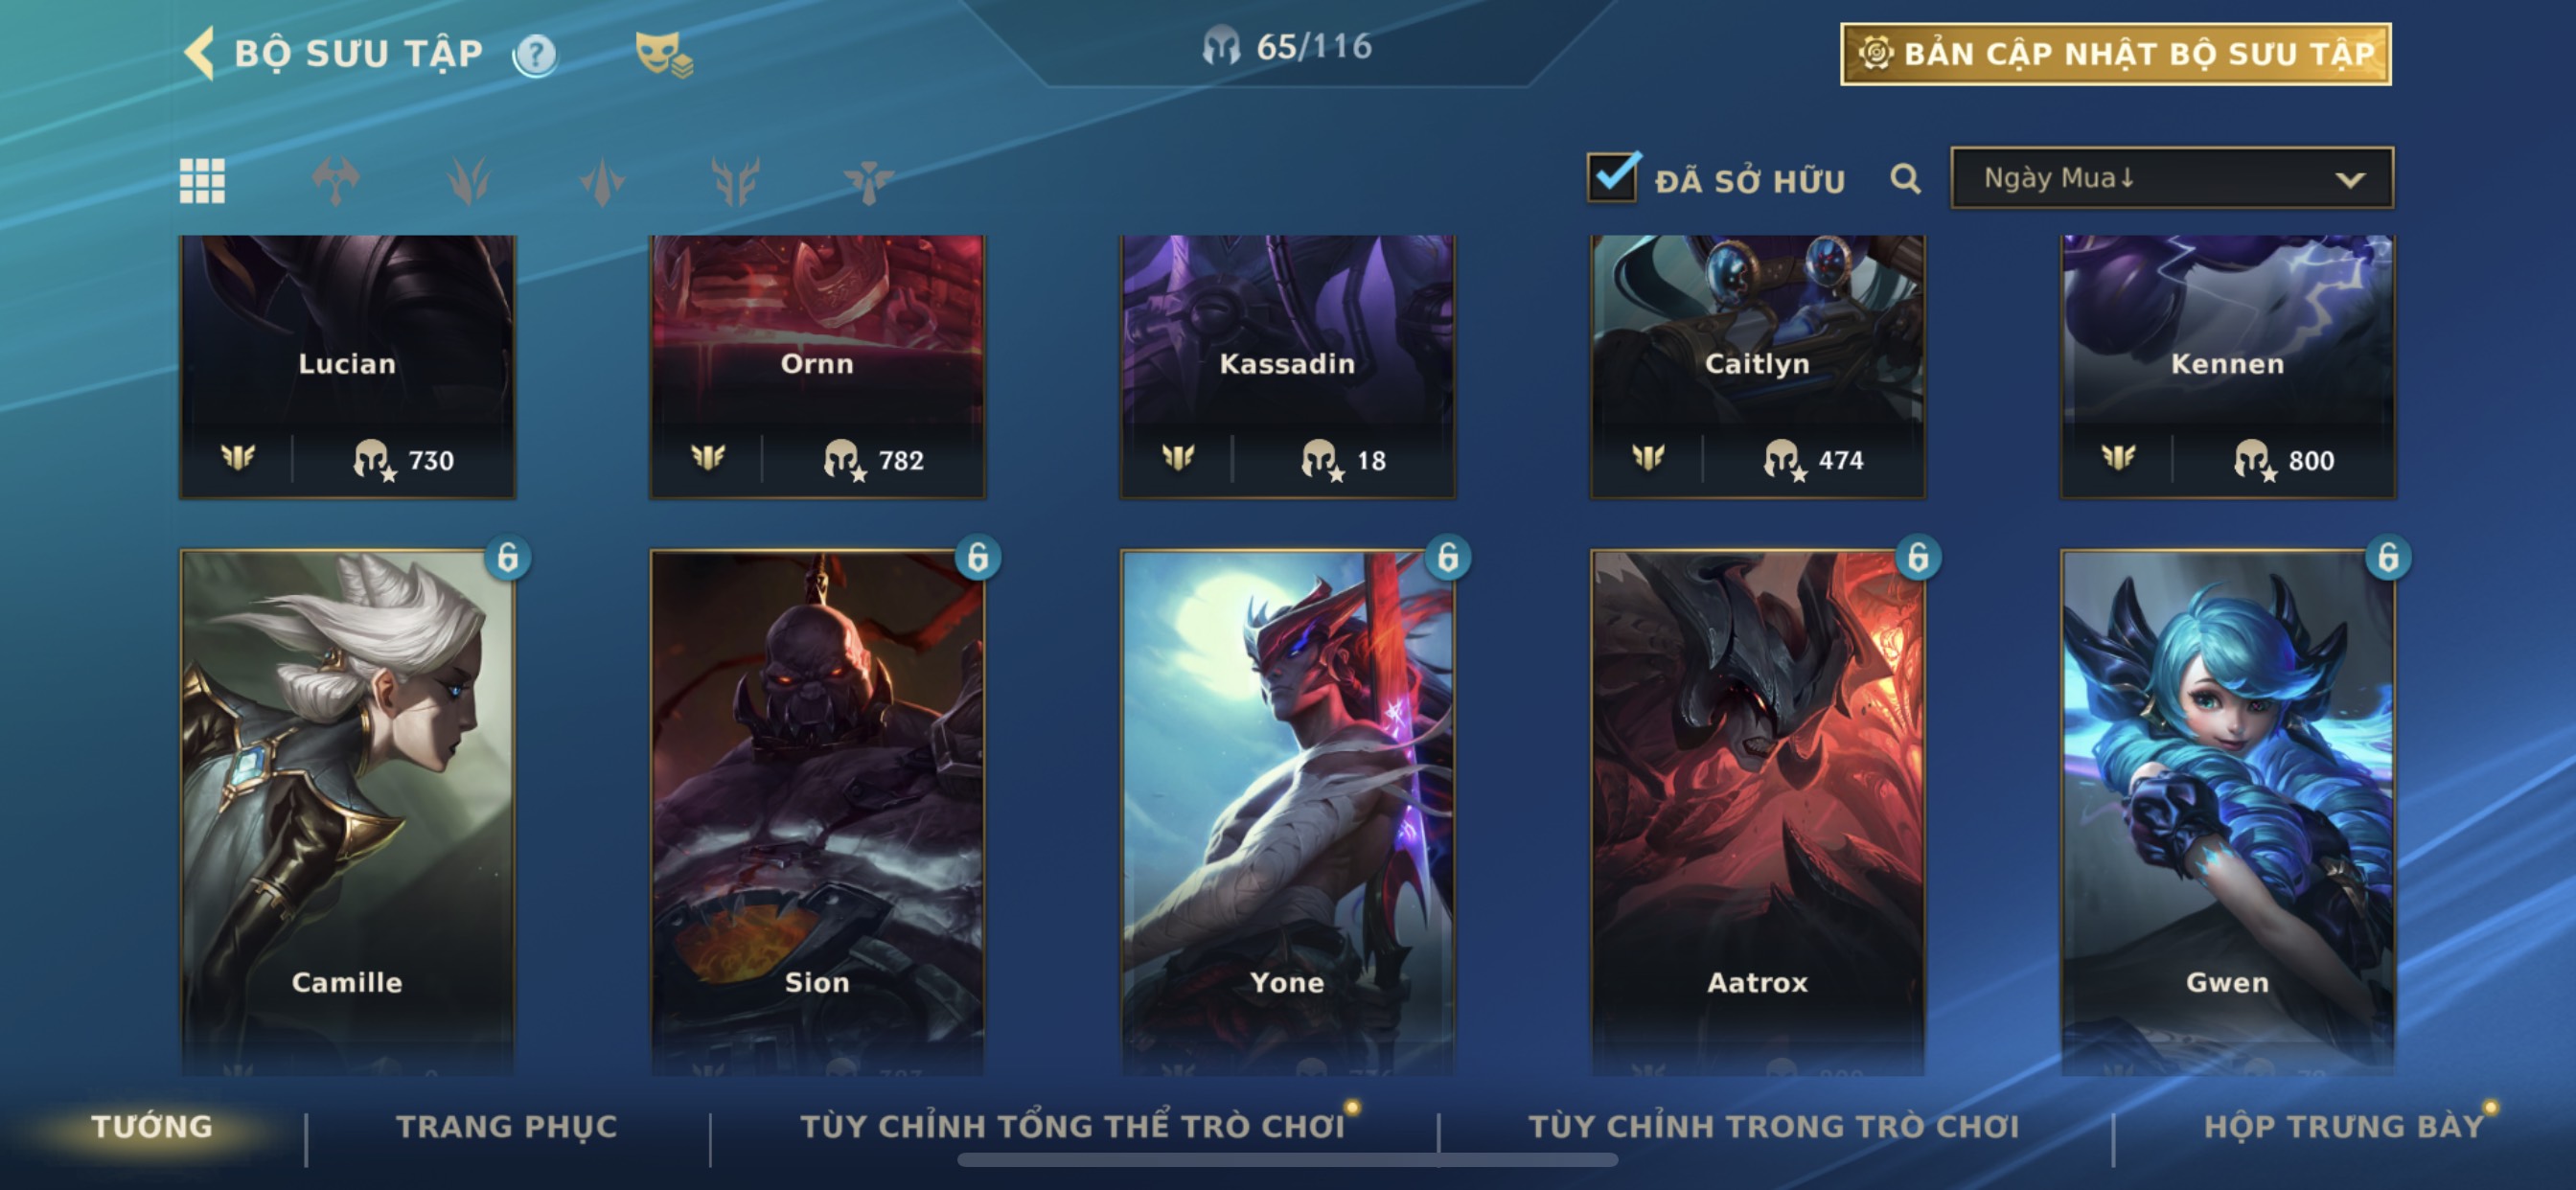2576x1190 pixels.
Task: Filter by the first role icon after the grid
Action: (336, 181)
